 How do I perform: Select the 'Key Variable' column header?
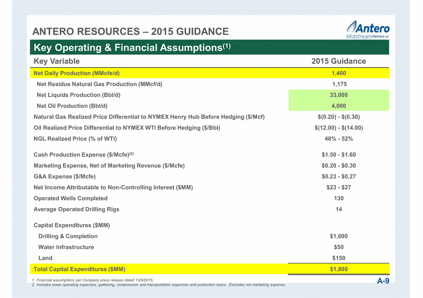point(56,61)
